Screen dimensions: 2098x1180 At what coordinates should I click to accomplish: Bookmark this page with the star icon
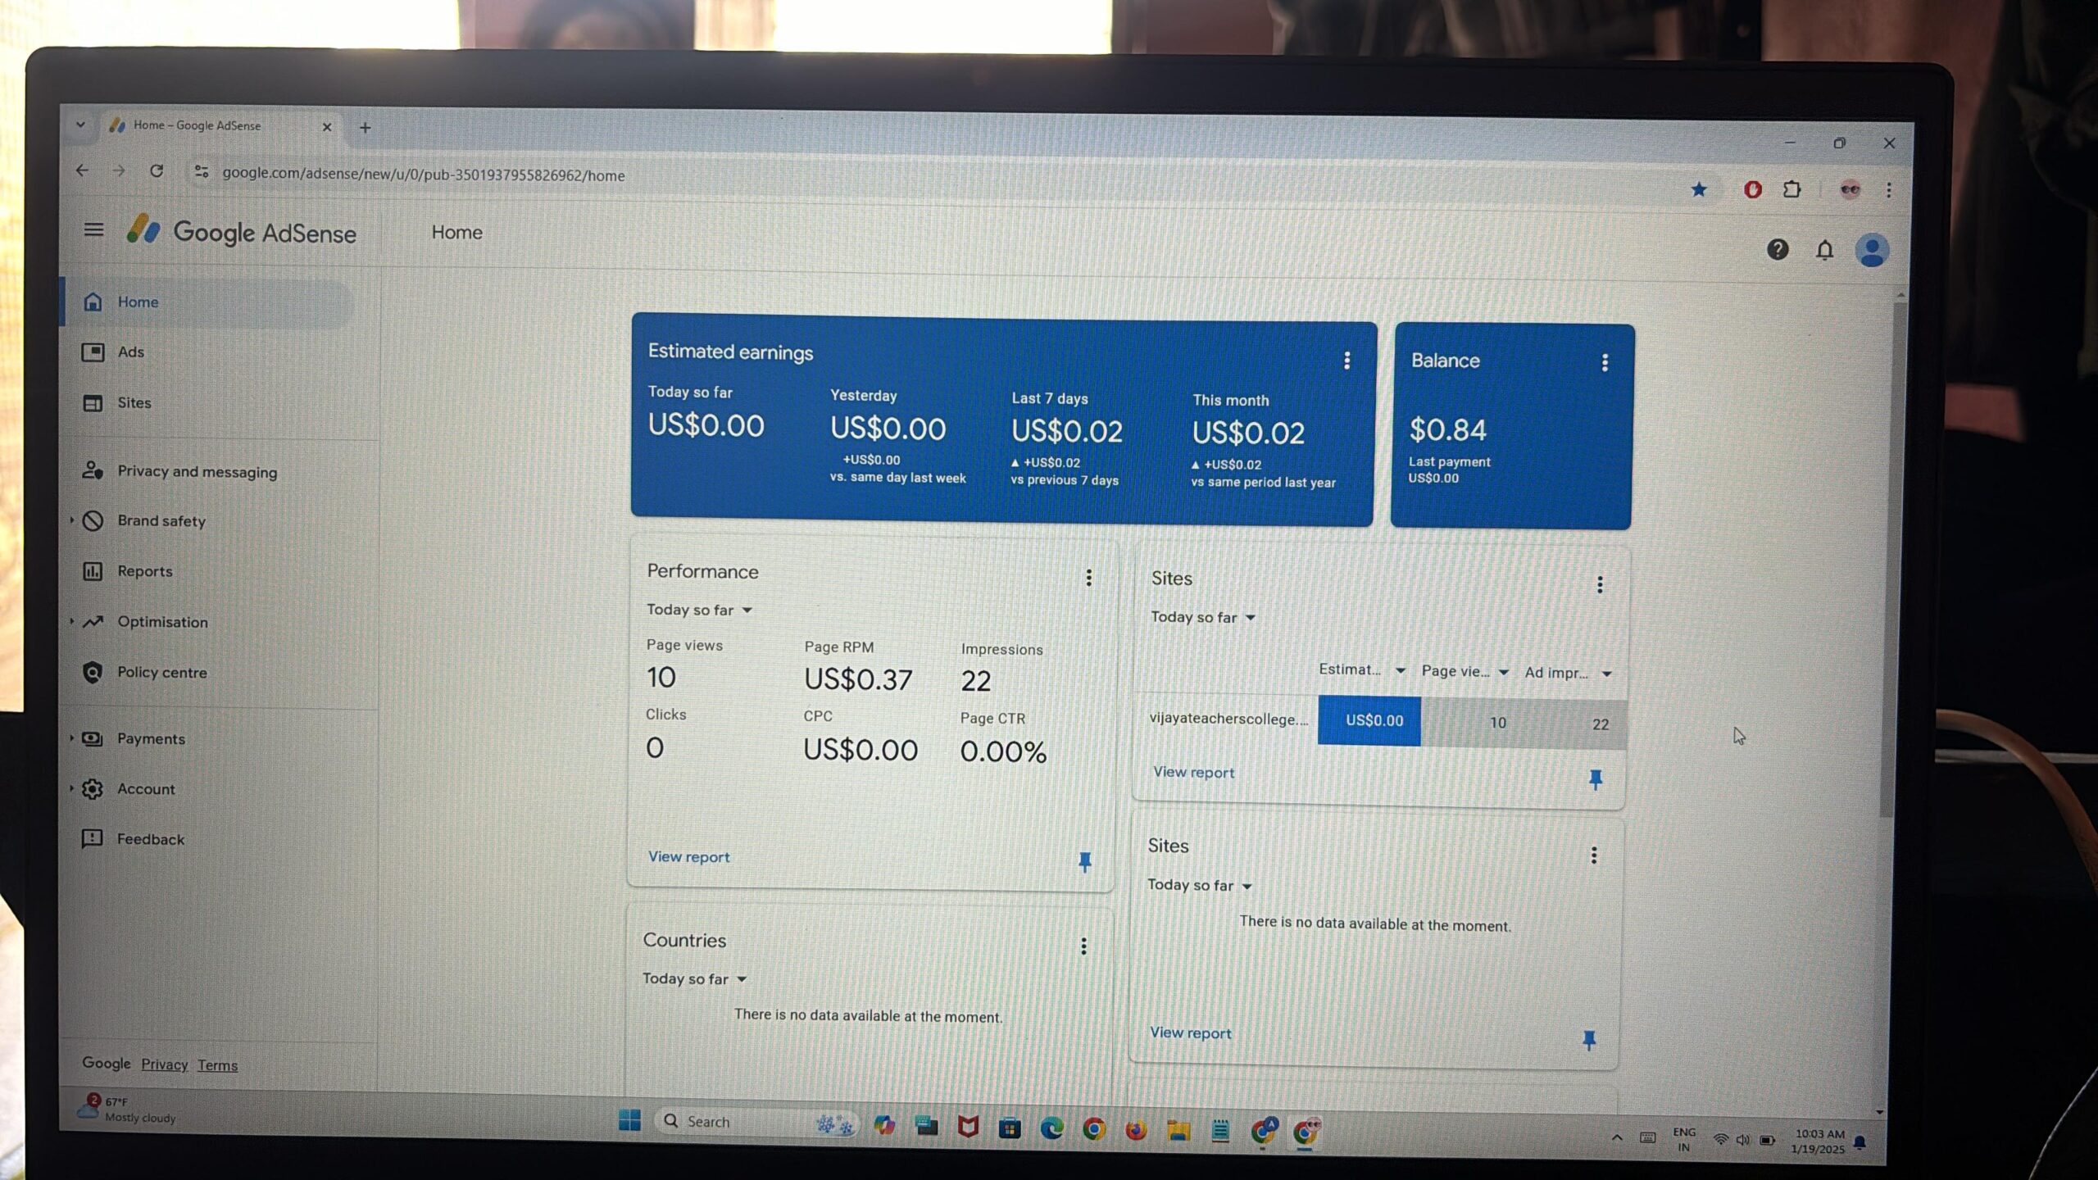click(x=1698, y=190)
